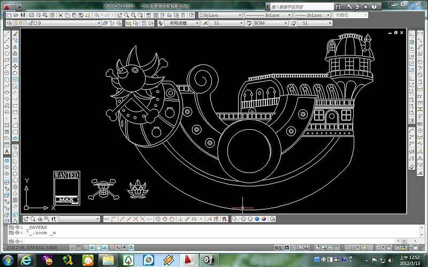Toggle Object Snap in status bar

coord(98,248)
